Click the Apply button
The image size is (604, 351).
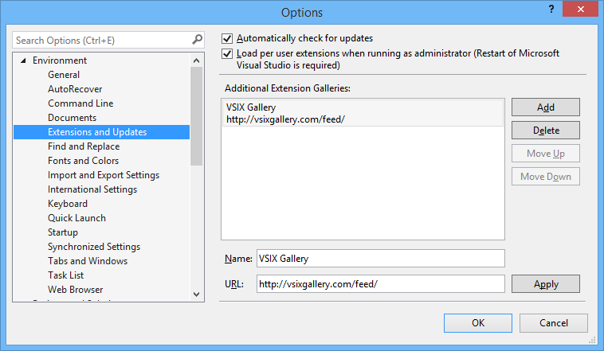(546, 283)
